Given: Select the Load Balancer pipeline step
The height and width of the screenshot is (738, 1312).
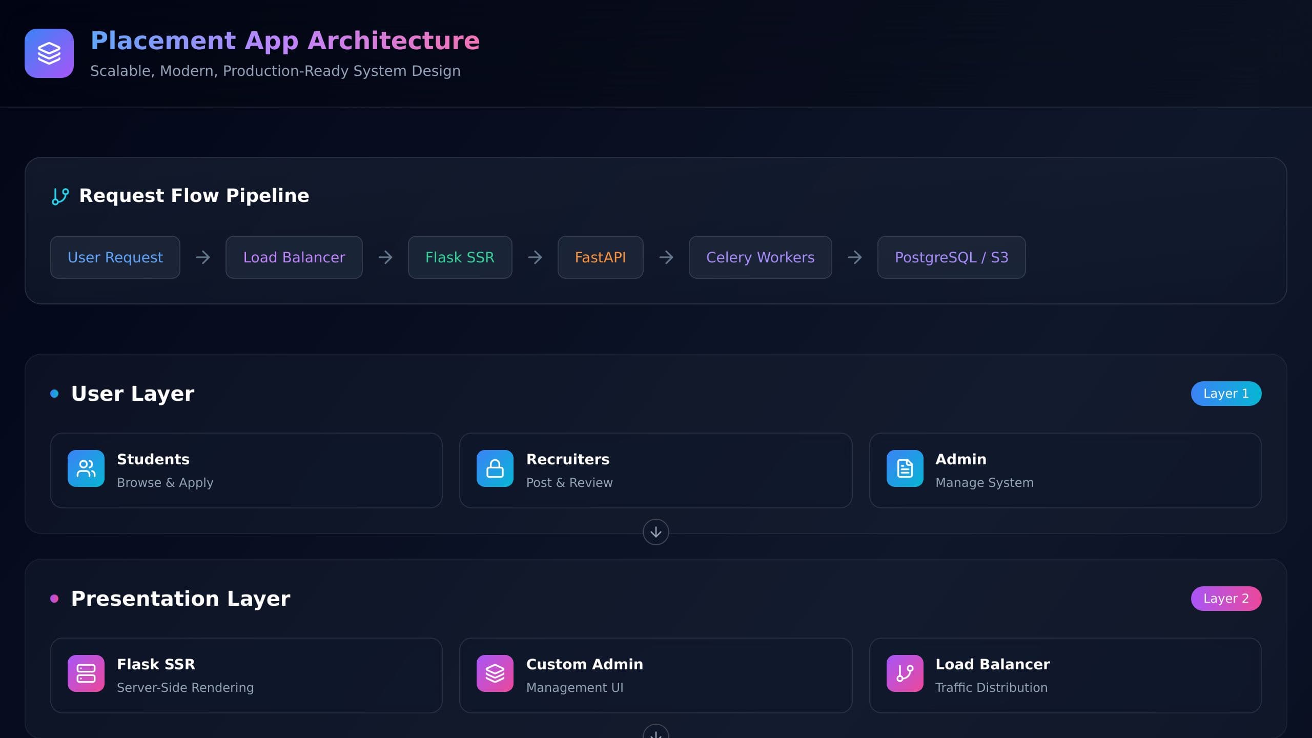Looking at the screenshot, I should (294, 257).
